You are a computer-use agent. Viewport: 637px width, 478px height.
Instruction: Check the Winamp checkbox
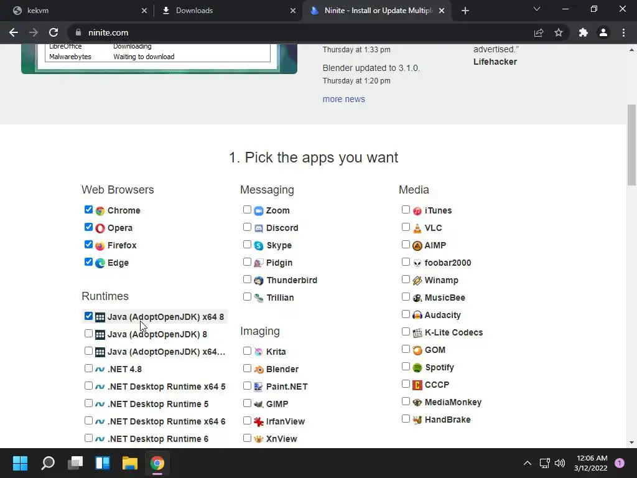tap(406, 279)
